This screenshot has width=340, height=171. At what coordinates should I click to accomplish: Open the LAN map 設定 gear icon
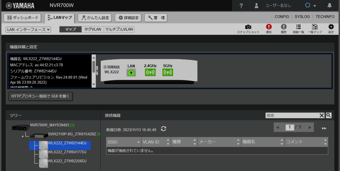coord(331,29)
